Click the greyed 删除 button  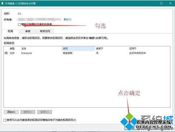[x=28, y=112]
